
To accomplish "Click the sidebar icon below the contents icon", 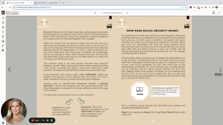I will coord(3,27).
